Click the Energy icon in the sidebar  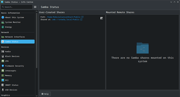3,27
